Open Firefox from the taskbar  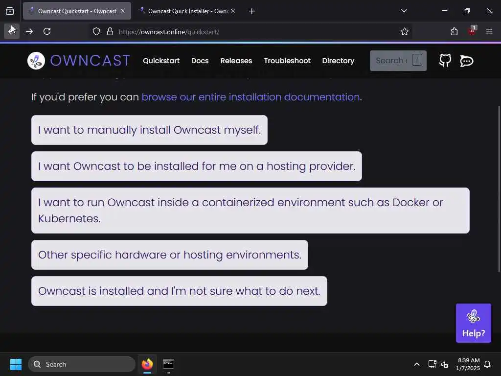coord(147,364)
